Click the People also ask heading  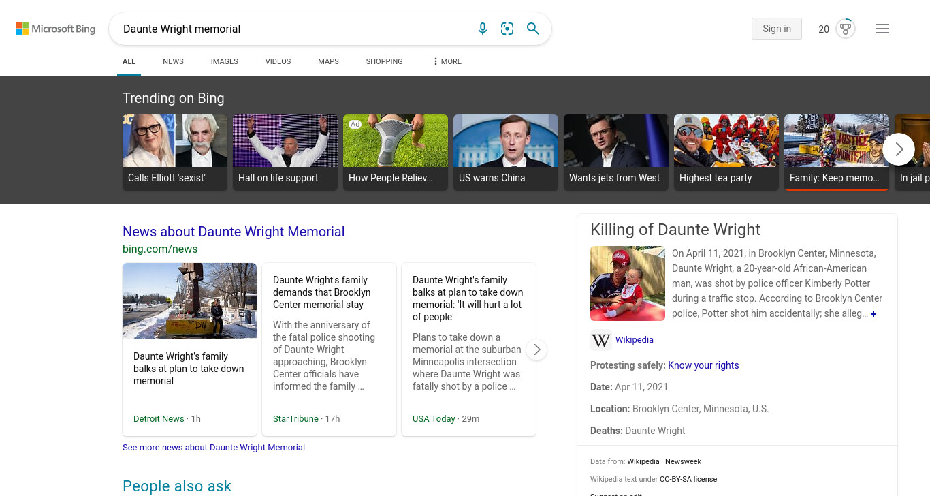[x=177, y=486]
